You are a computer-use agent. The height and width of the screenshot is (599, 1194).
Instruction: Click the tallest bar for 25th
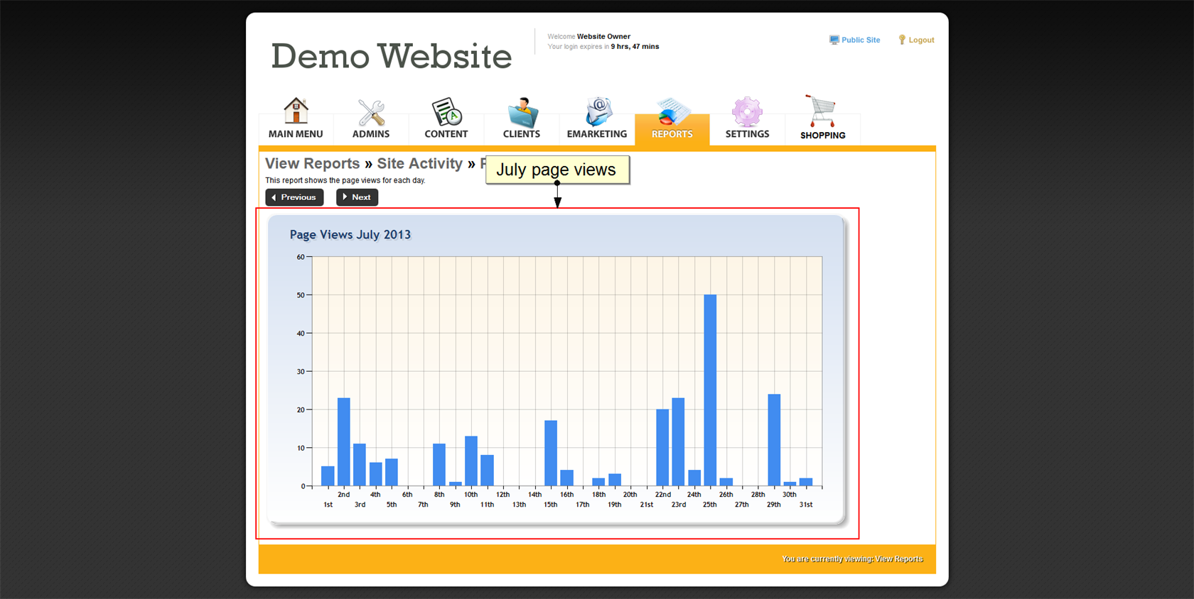(x=710, y=390)
